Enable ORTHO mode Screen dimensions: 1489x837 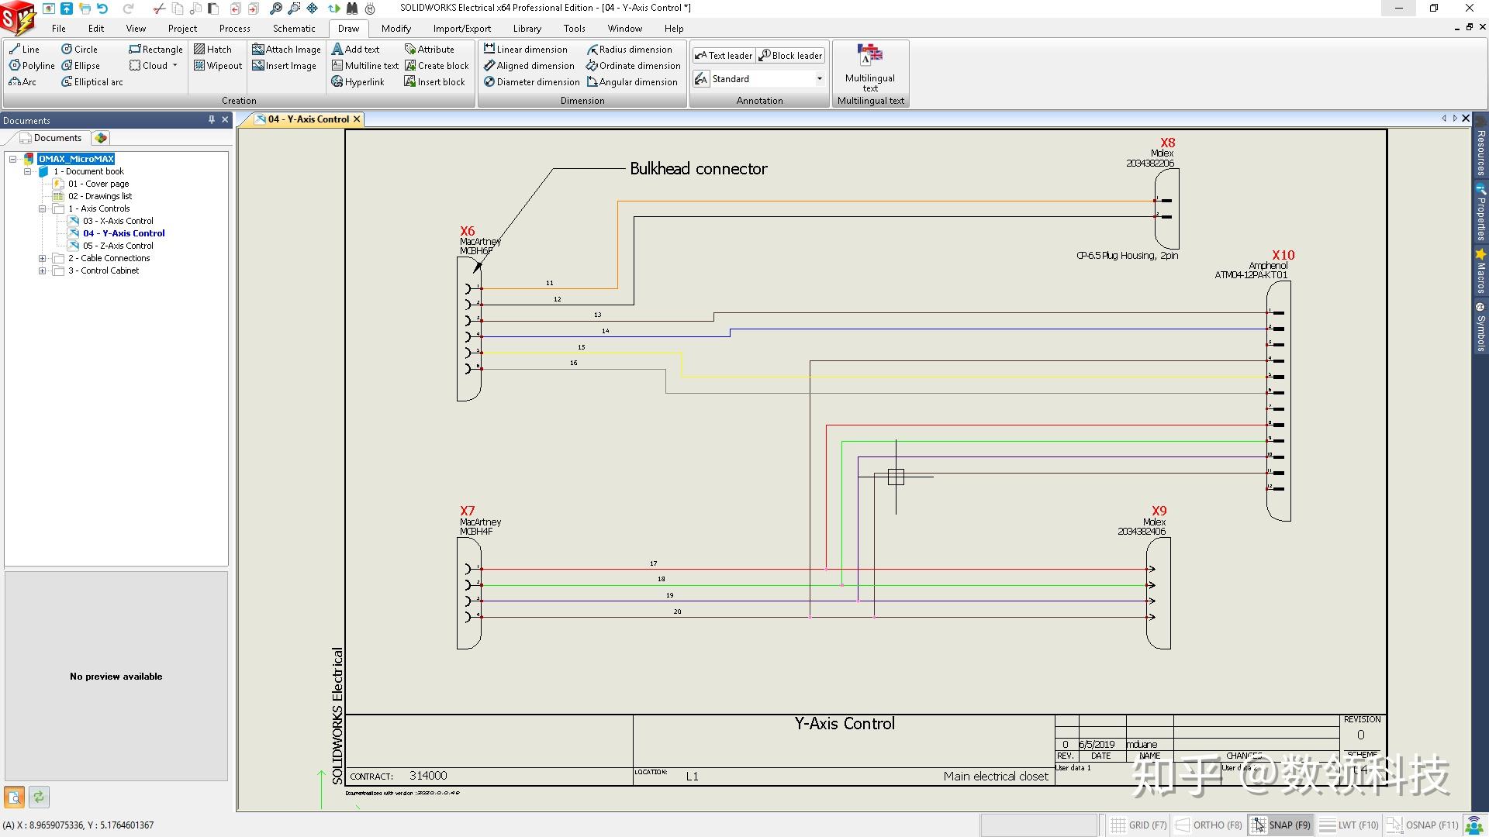tap(1207, 825)
